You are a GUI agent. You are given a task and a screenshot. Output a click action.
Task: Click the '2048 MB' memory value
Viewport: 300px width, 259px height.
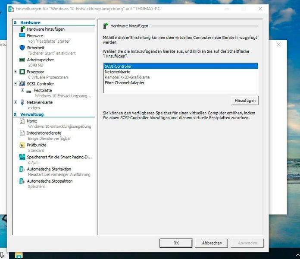coord(36,65)
